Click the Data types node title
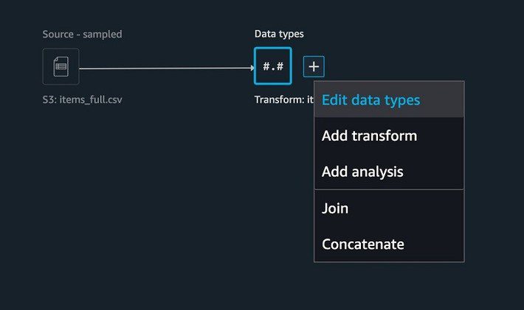The height and width of the screenshot is (310, 524). click(279, 34)
